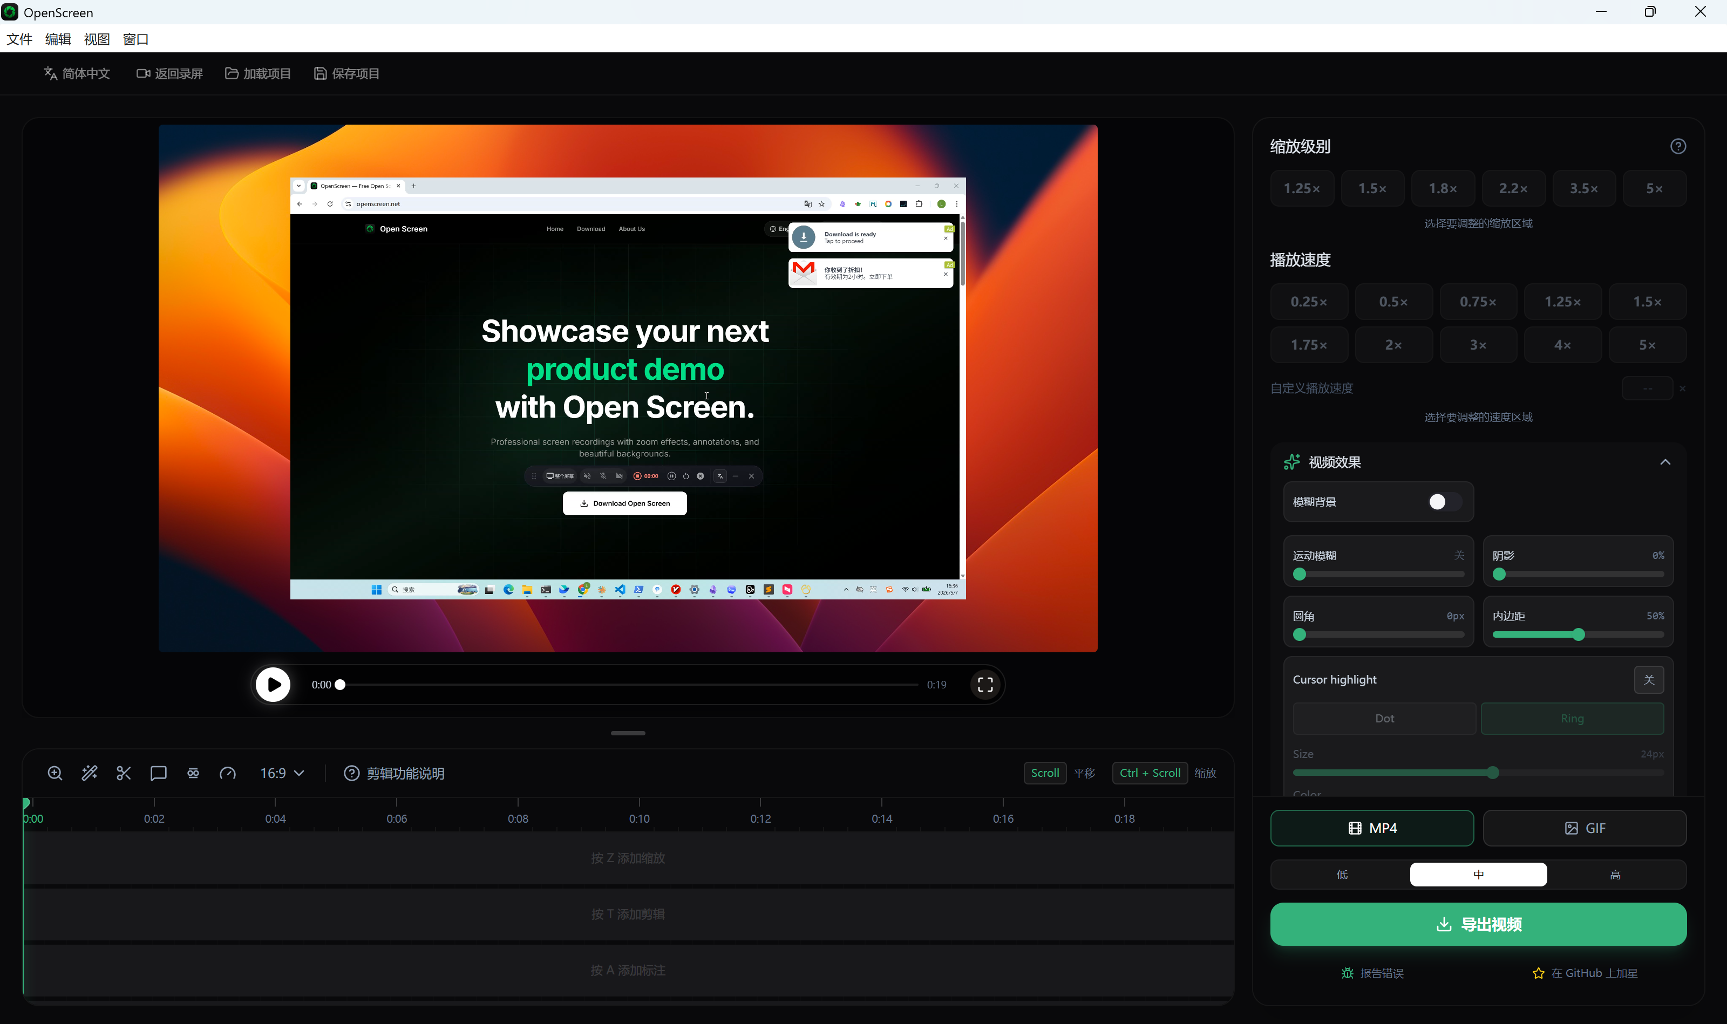
Task: Click the 0:04 mark on timeline ruler
Action: [x=275, y=818]
